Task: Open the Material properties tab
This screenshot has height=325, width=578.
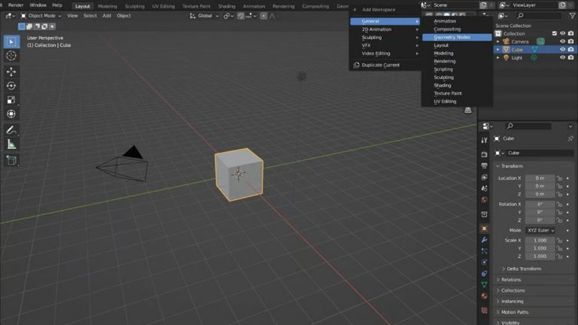Action: coord(485,296)
